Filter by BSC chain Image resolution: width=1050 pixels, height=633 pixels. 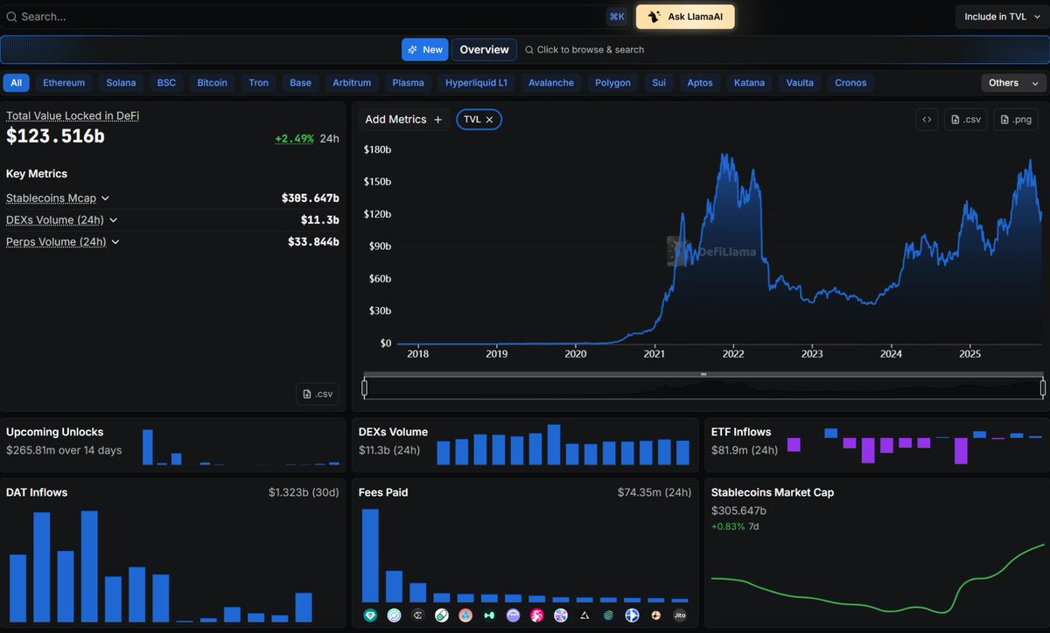point(166,83)
